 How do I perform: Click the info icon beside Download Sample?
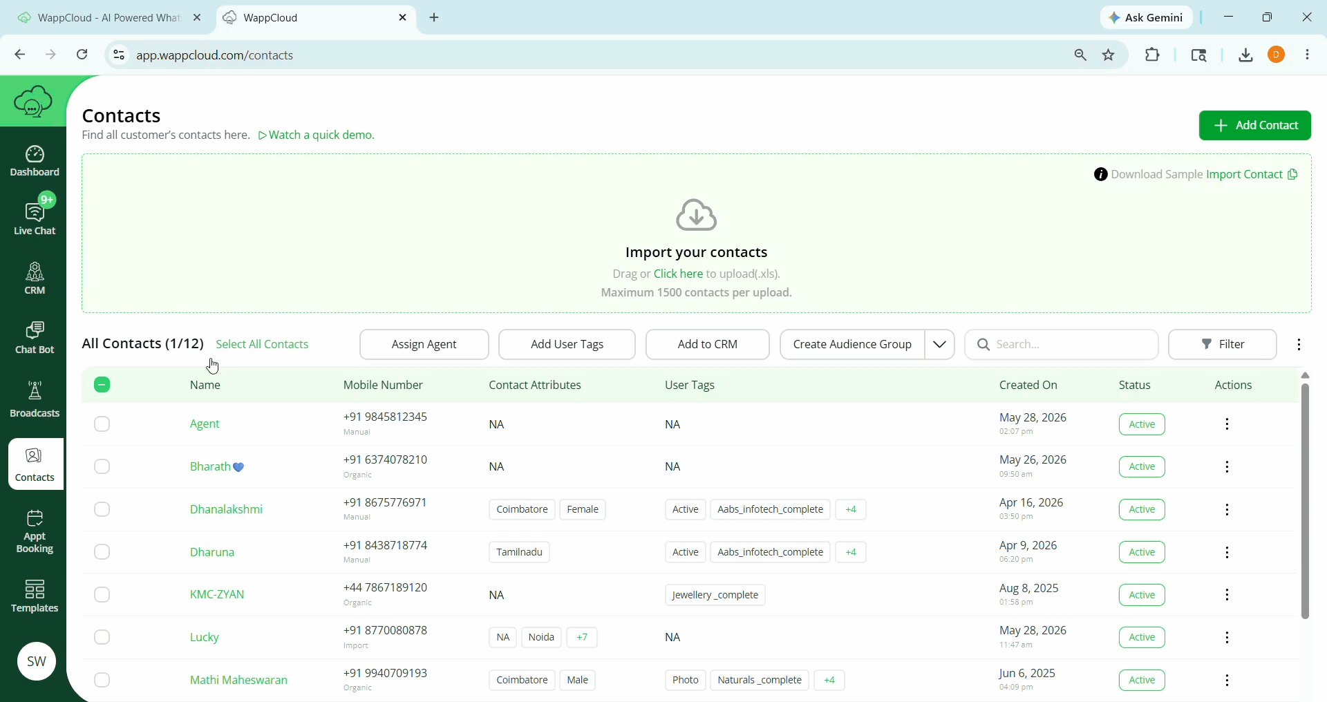click(x=1100, y=175)
